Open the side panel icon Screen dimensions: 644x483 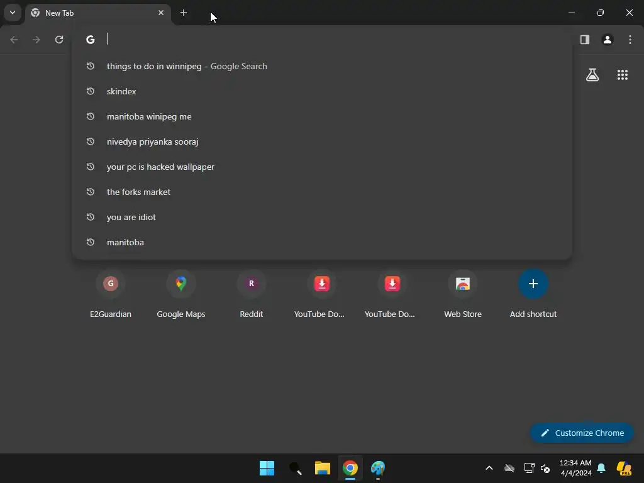(585, 40)
